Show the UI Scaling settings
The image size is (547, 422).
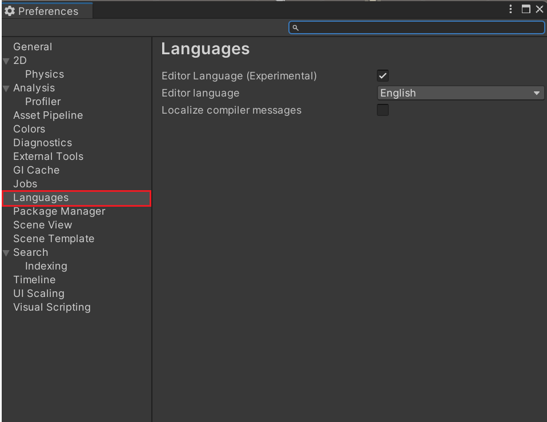pyautogui.click(x=39, y=294)
